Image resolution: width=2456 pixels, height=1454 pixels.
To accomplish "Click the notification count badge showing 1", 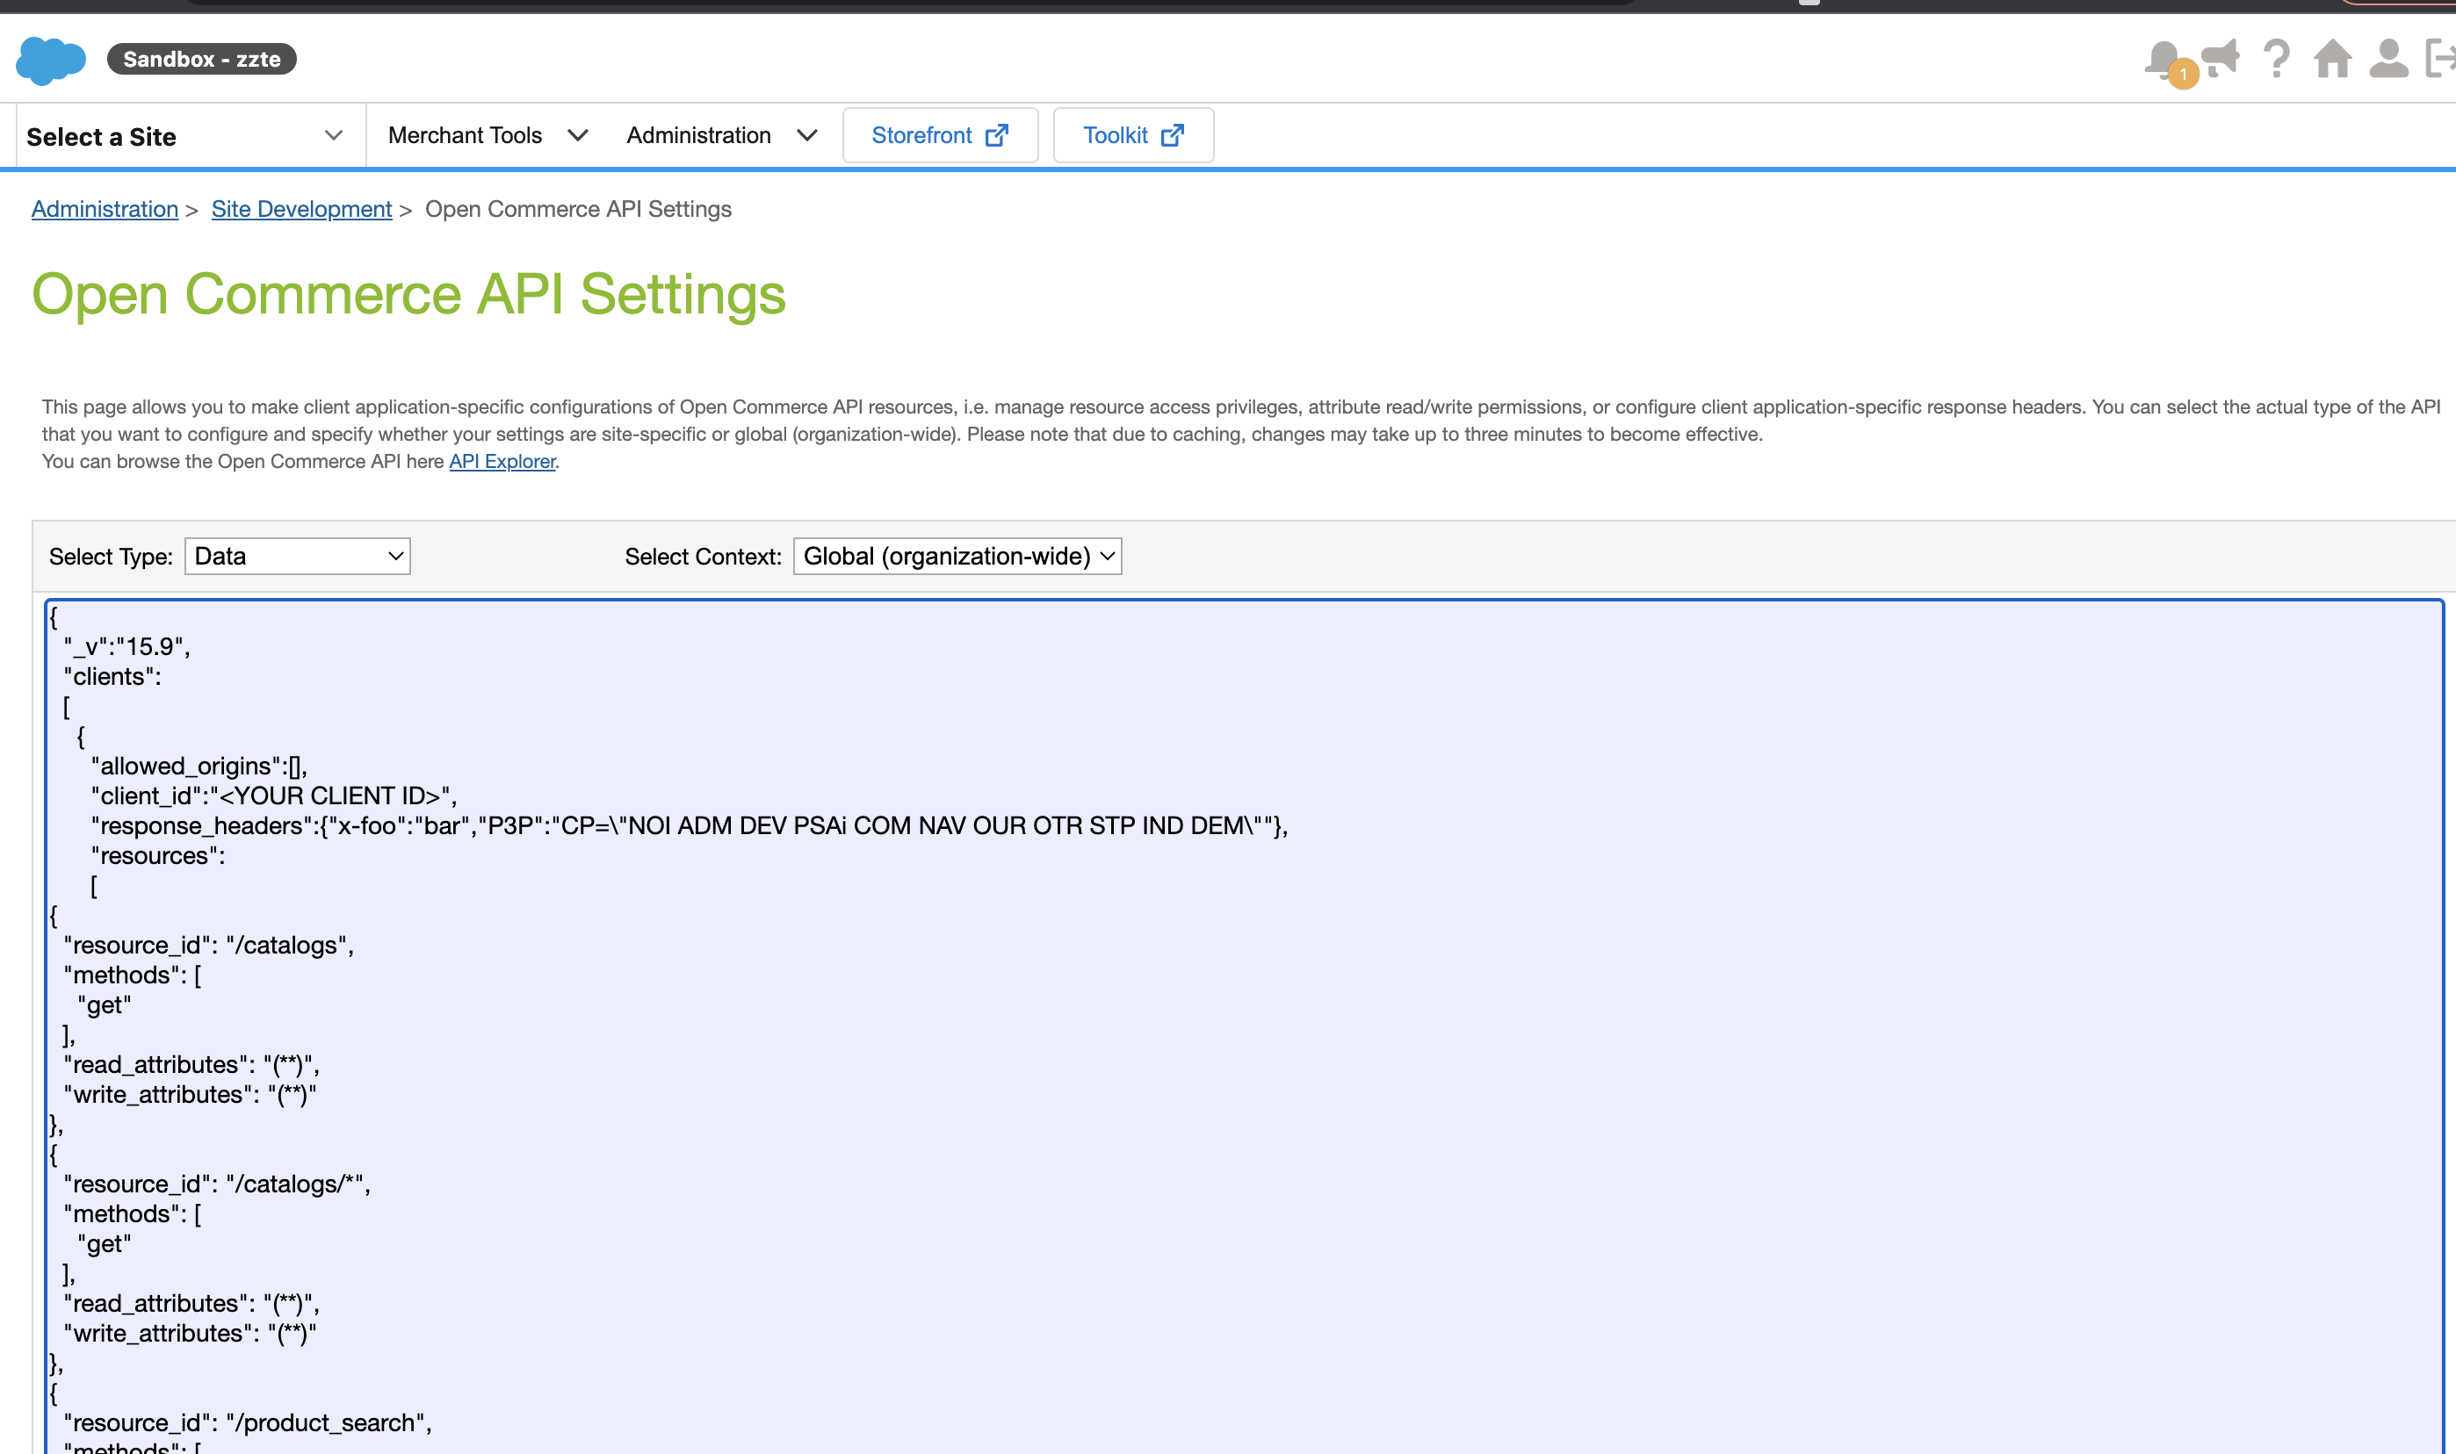I will [2184, 74].
